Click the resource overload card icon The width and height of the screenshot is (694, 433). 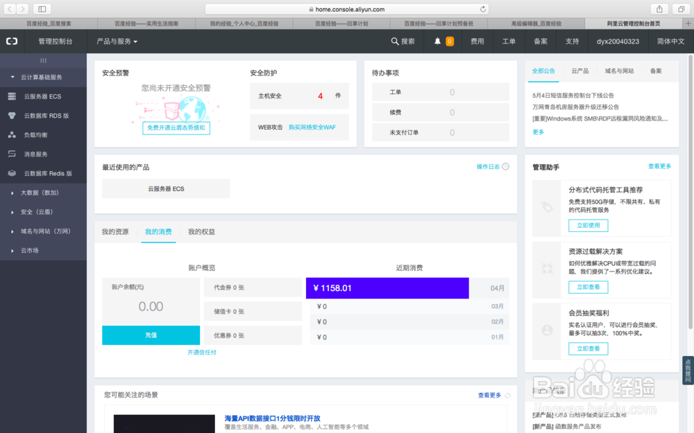point(547,269)
